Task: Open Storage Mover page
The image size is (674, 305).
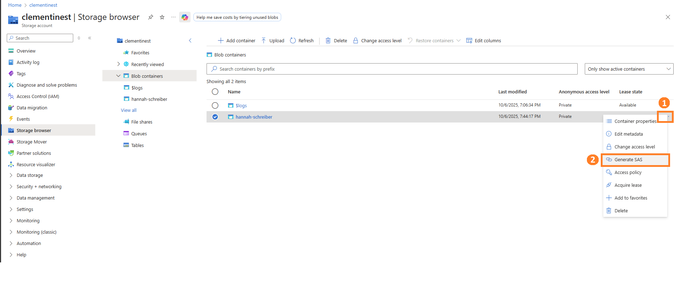Action: tap(32, 142)
